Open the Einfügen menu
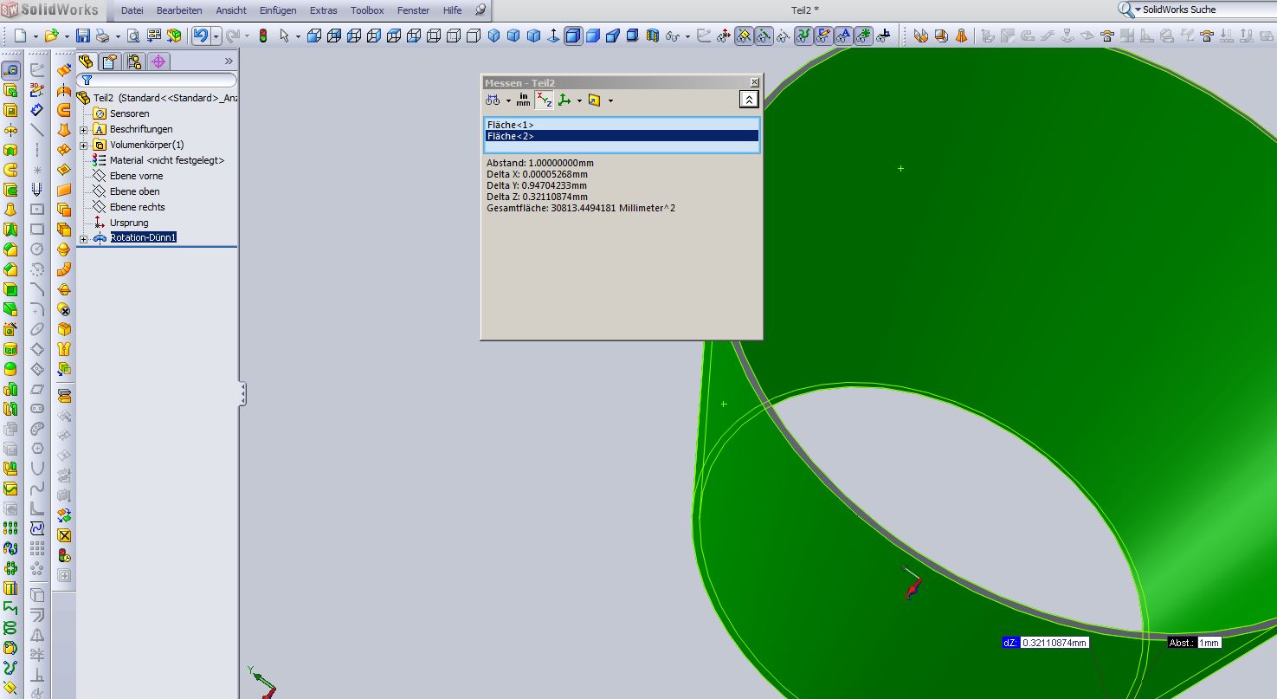 [277, 10]
